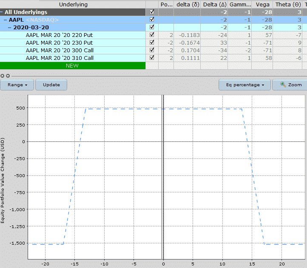Toggle checkbox for AAPL 220 Put
The width and height of the screenshot is (307, 268).
coord(152,35)
